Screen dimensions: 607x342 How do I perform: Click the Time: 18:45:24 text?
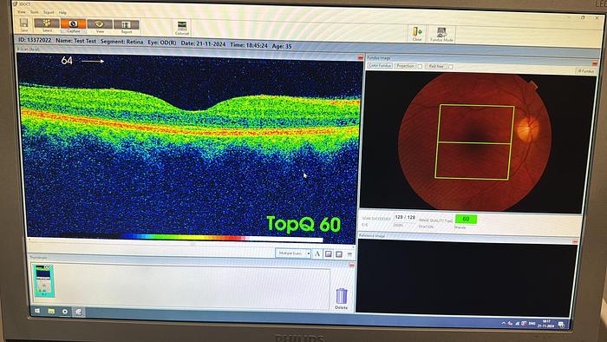(x=249, y=45)
